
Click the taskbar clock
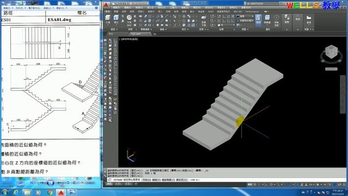tap(338, 192)
